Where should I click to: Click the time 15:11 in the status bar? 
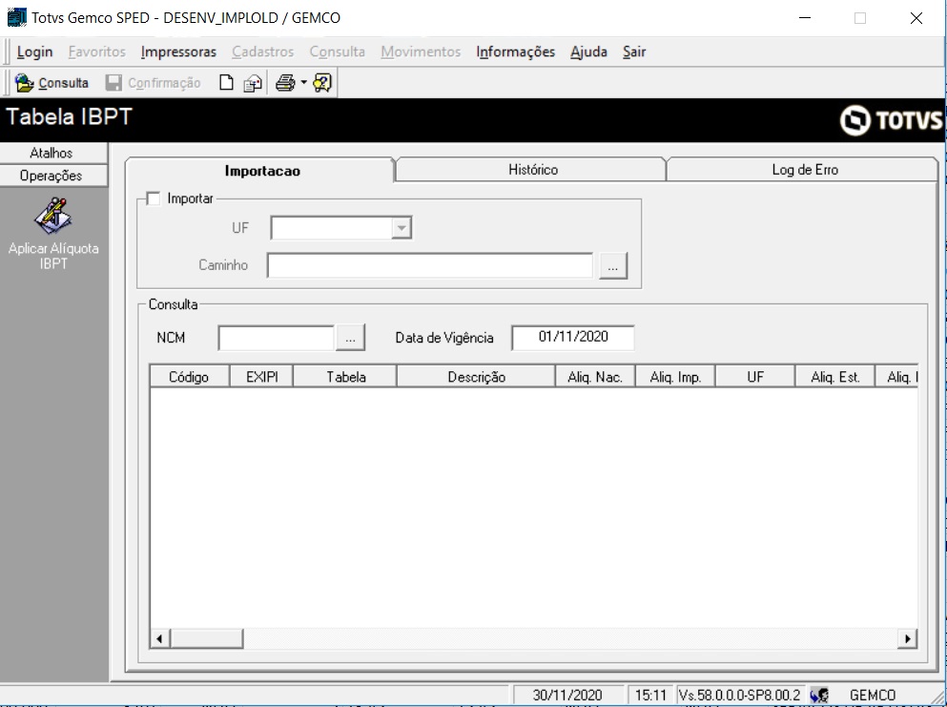(650, 695)
